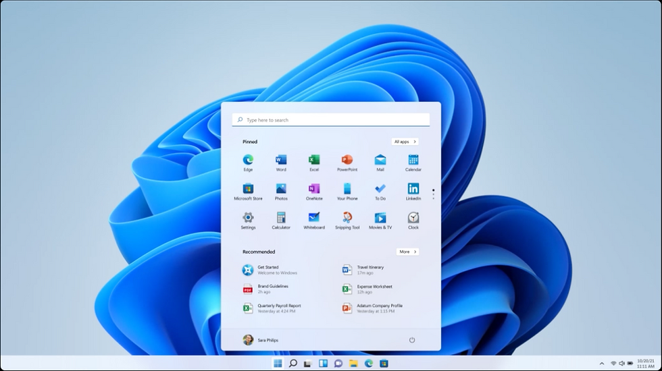
Task: Open Microsoft Edge from pinned apps
Action: pyautogui.click(x=248, y=161)
